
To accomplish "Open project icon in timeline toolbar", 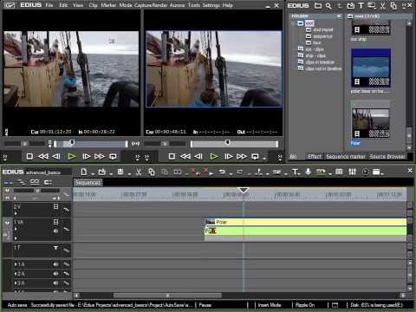I will click(x=101, y=172).
